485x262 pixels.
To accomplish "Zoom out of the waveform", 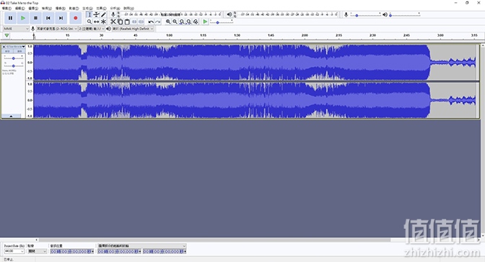I will 175,22.
